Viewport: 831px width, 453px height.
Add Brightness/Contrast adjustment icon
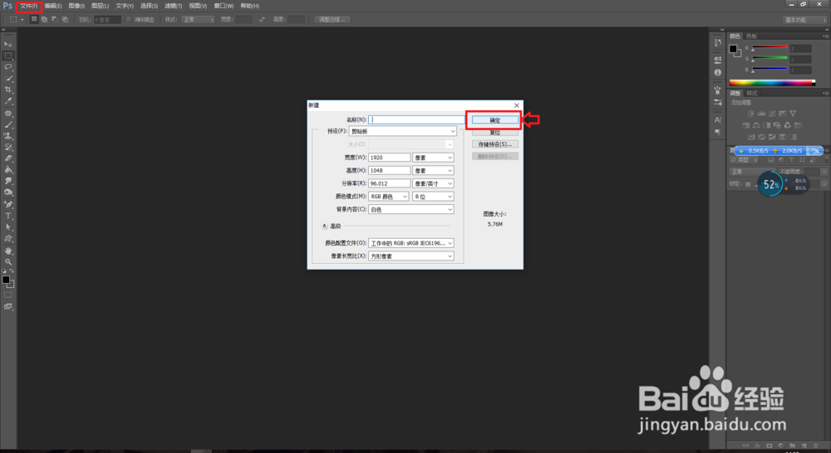[751, 113]
